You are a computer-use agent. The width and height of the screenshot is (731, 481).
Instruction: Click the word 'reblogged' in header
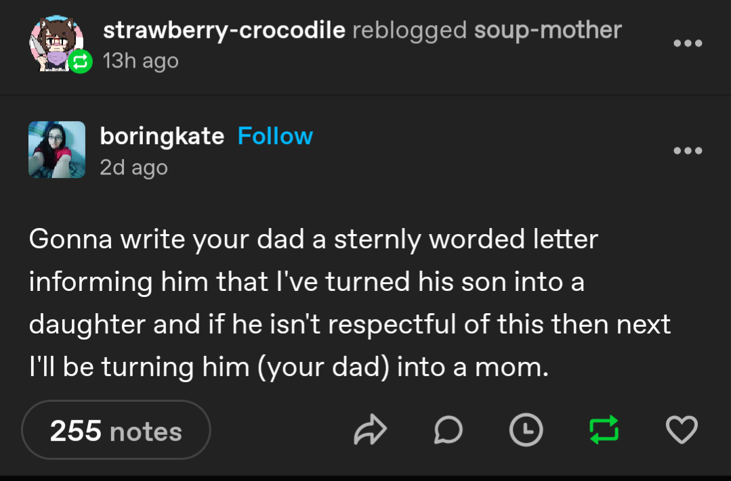(410, 30)
